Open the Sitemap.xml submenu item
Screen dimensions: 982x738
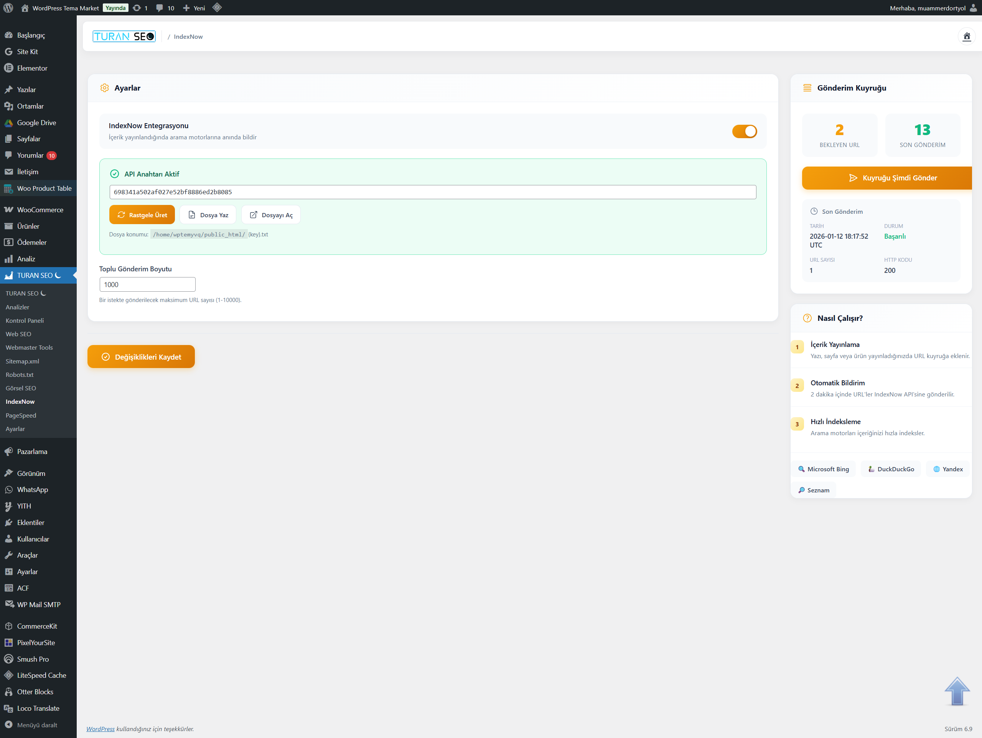pyautogui.click(x=22, y=361)
